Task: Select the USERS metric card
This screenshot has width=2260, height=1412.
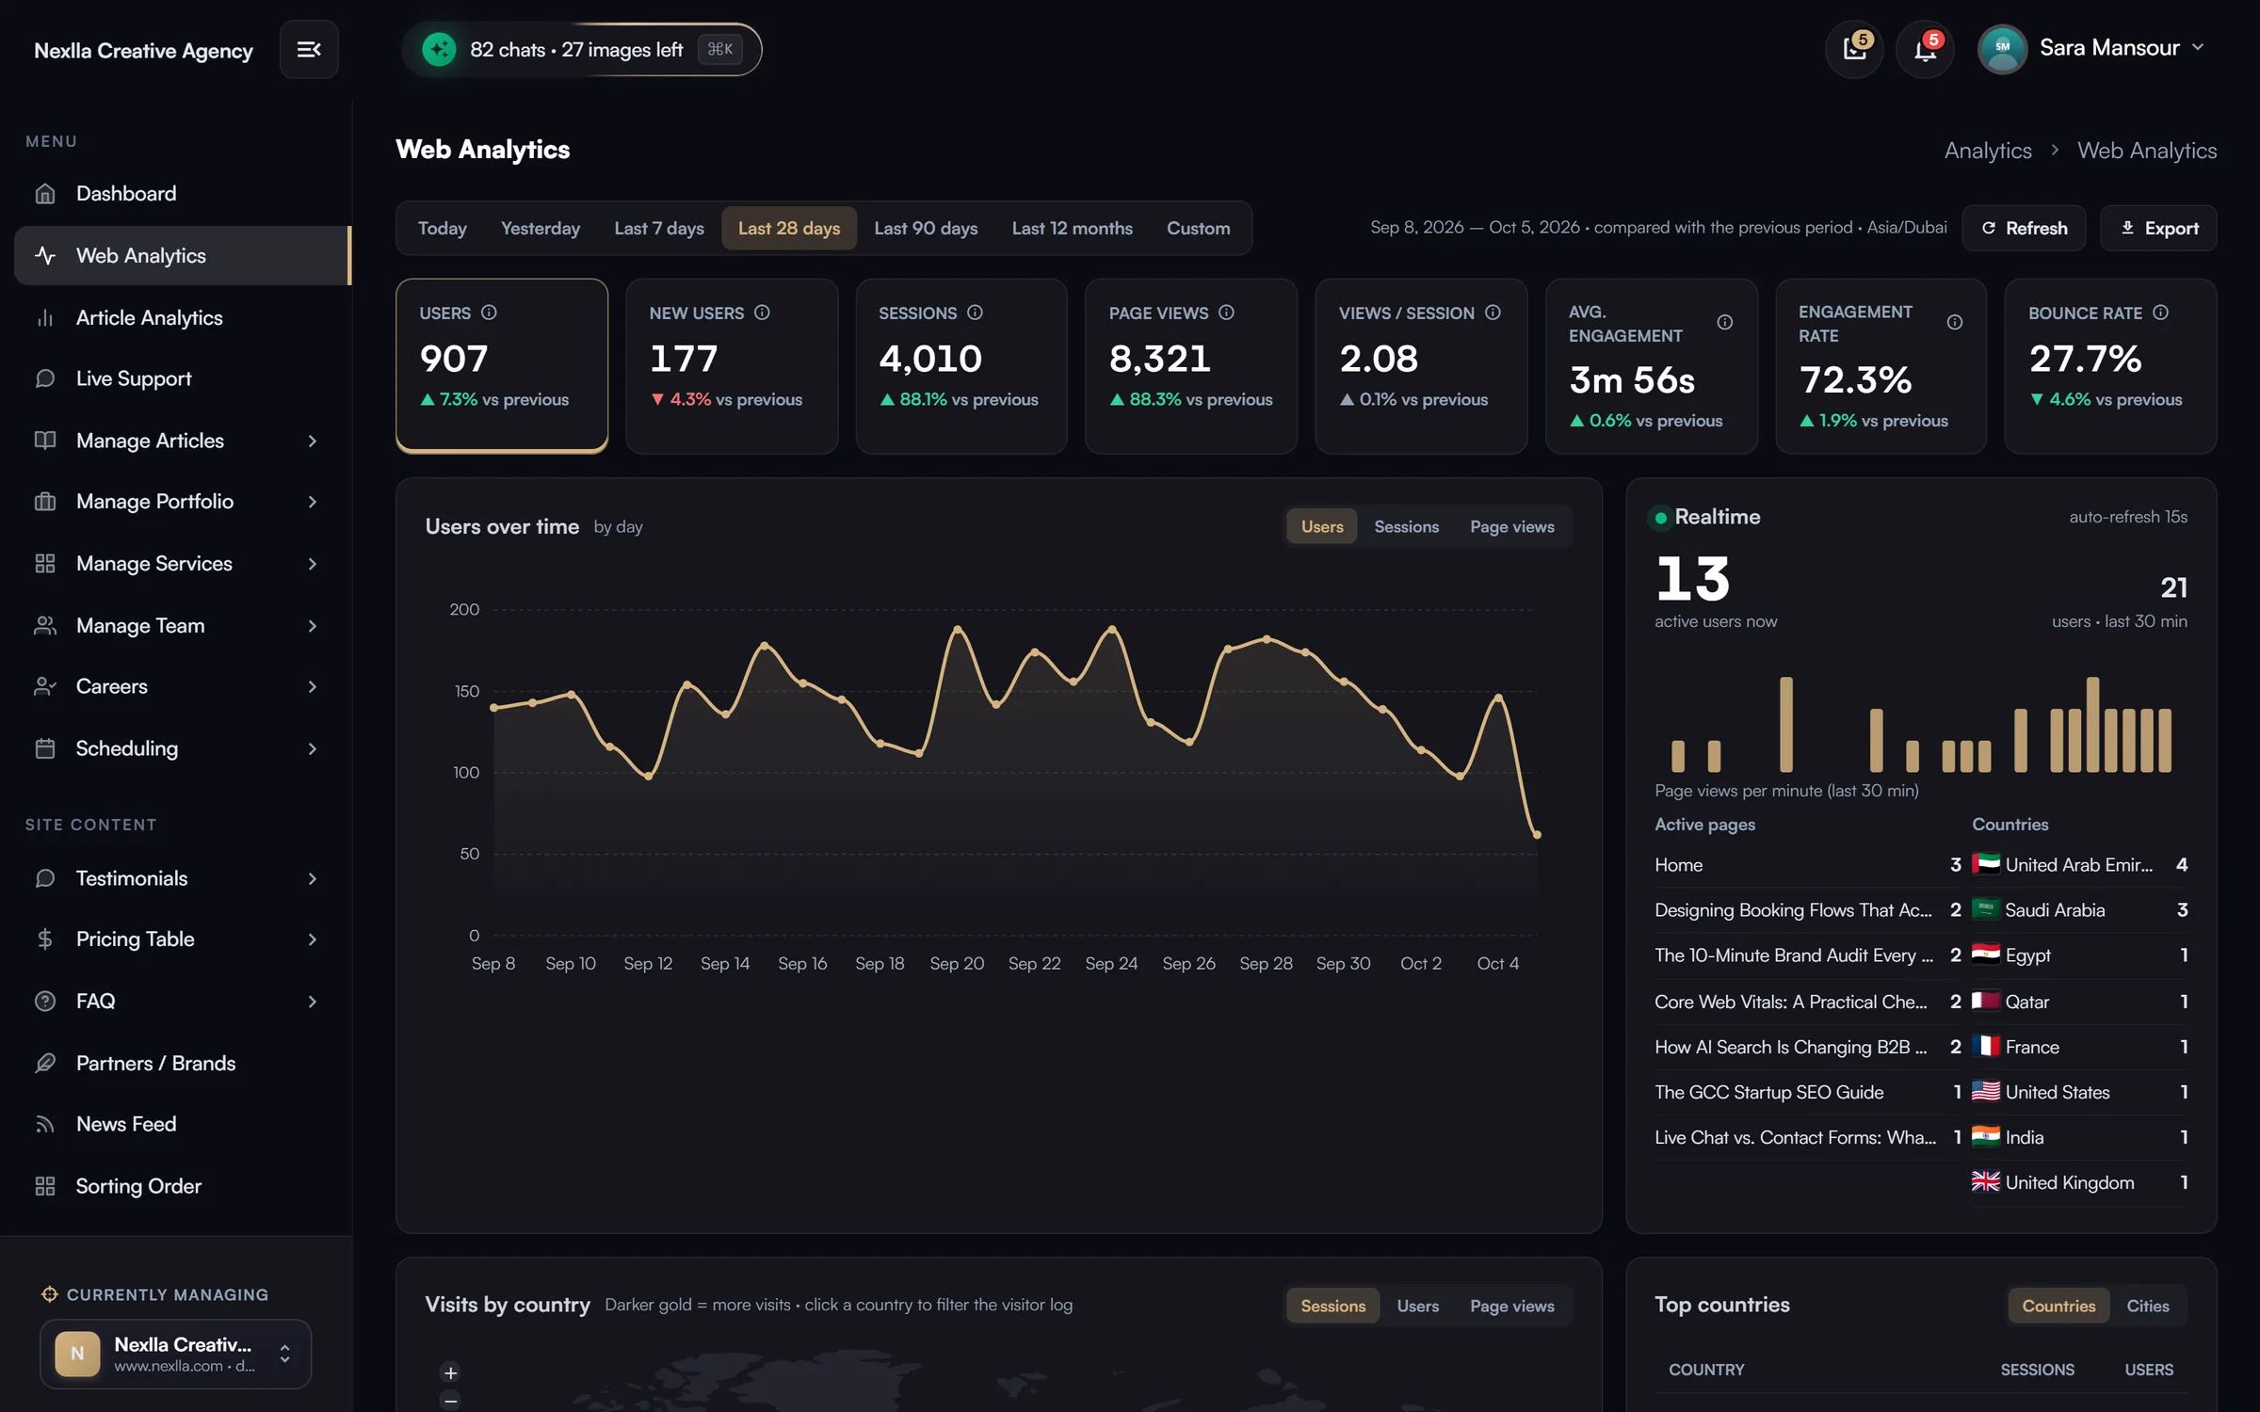Action: click(502, 365)
